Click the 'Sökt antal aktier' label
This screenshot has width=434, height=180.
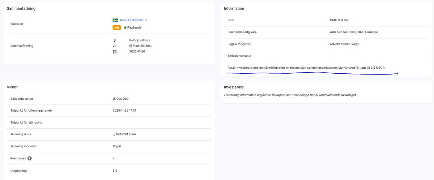point(22,99)
